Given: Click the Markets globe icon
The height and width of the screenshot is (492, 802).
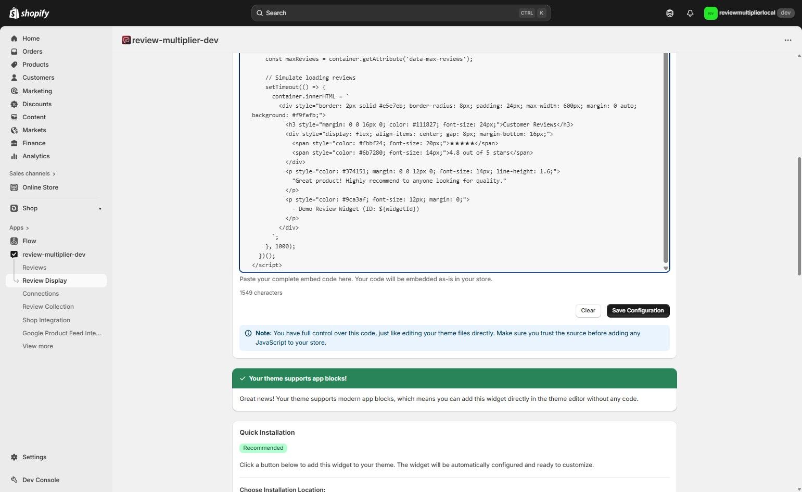Looking at the screenshot, I should [x=14, y=130].
